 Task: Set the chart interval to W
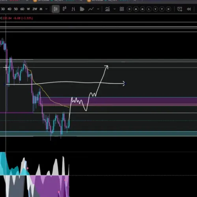coord(28,9)
